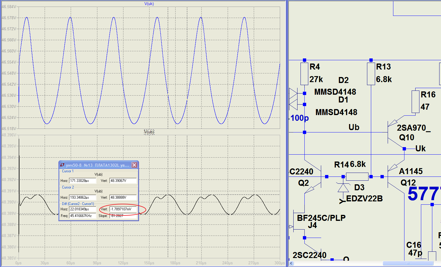This screenshot has width=441, height=267.
Task: Click the schematic scrollbar left arrow
Action: (x=291, y=263)
